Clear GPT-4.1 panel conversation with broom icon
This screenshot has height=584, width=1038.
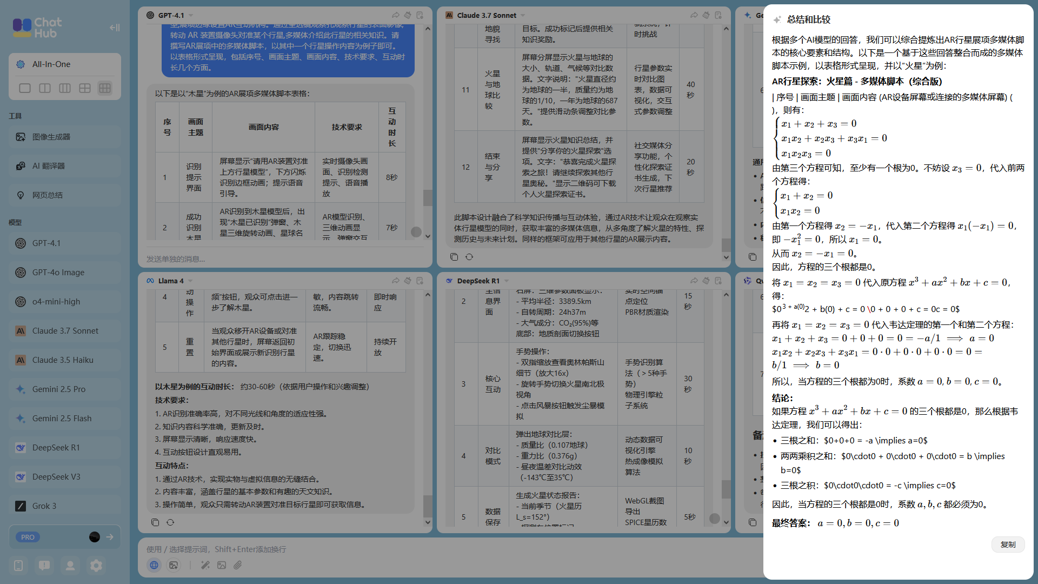click(408, 15)
